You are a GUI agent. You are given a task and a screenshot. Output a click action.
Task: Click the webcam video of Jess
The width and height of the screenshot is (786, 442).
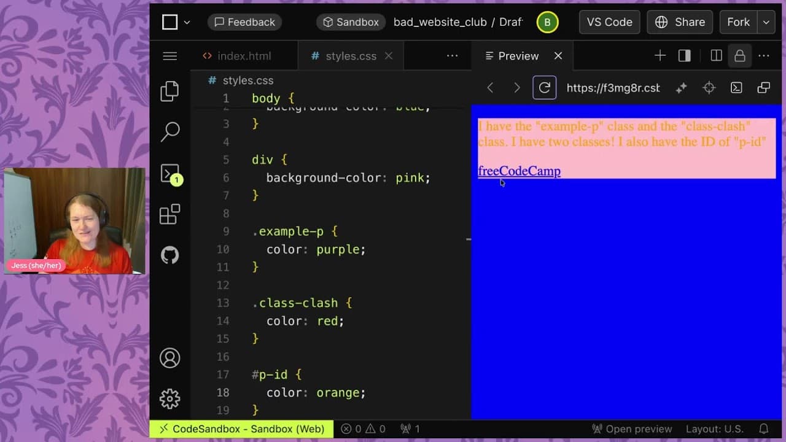[x=75, y=220]
